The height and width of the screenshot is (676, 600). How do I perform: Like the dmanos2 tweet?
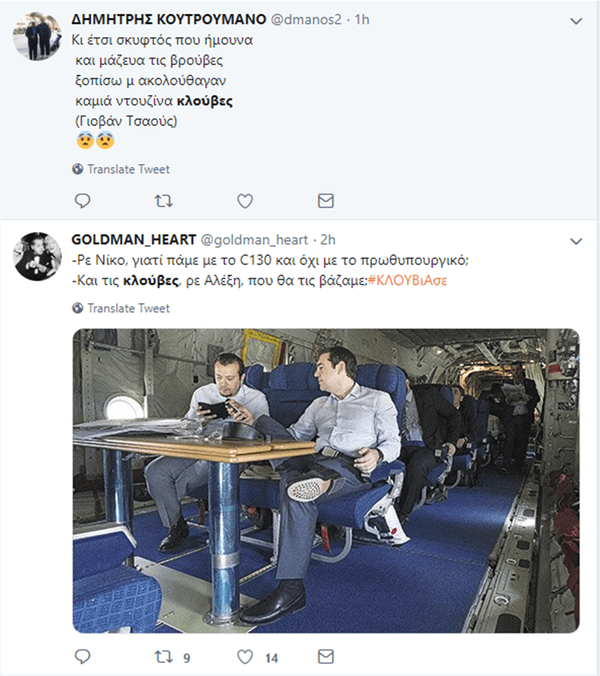[245, 201]
